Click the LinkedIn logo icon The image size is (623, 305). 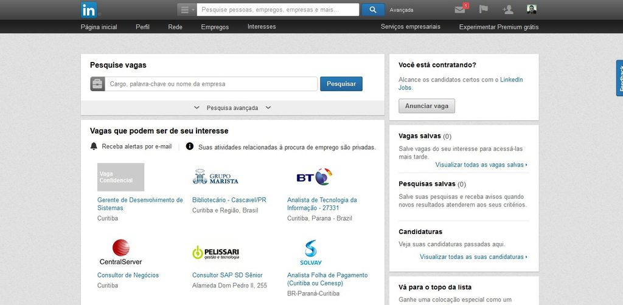89,10
